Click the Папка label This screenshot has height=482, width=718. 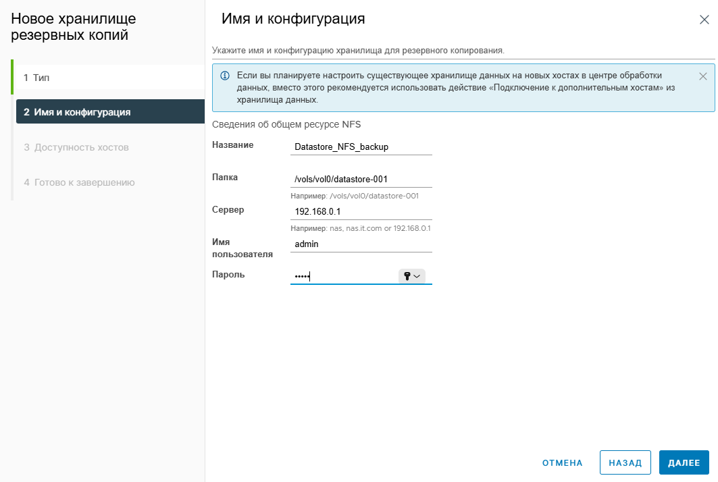225,178
